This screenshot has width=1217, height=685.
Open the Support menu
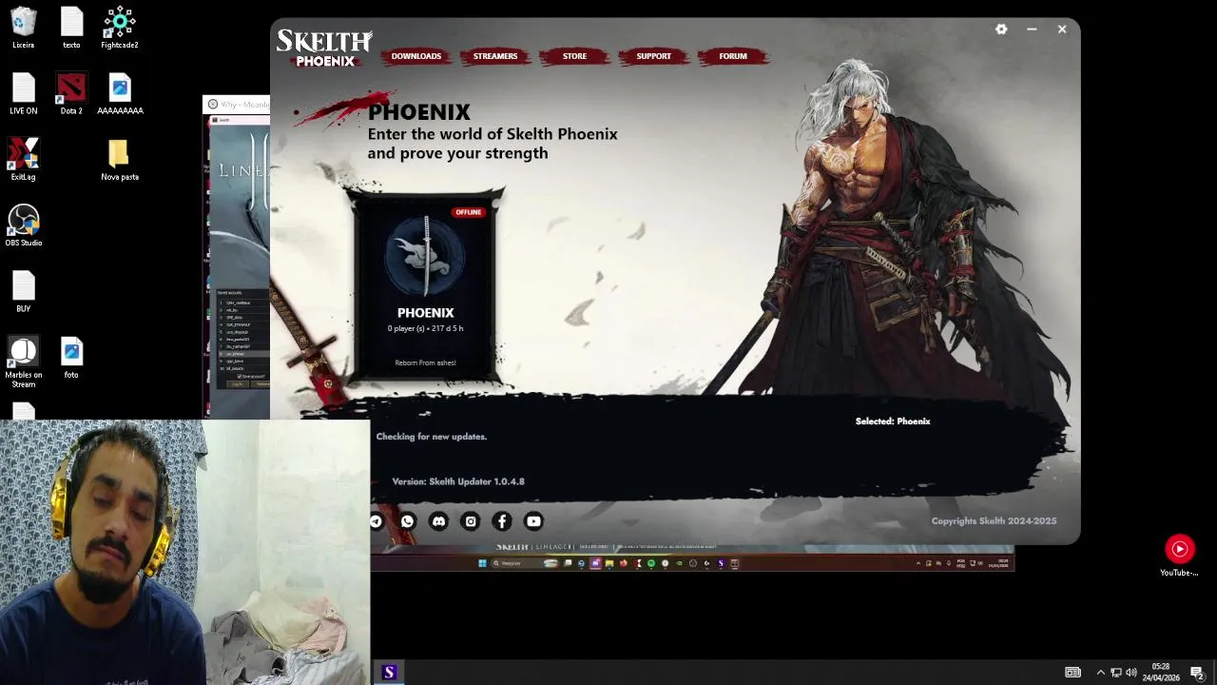pyautogui.click(x=653, y=56)
